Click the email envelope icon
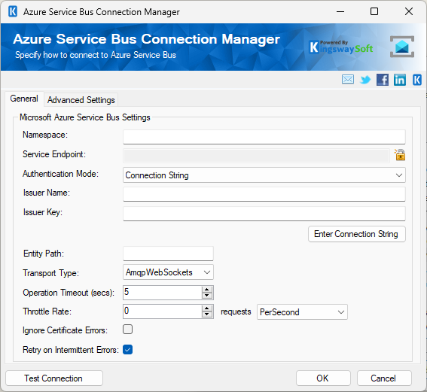Viewport: 427px width, 392px height. [x=348, y=80]
